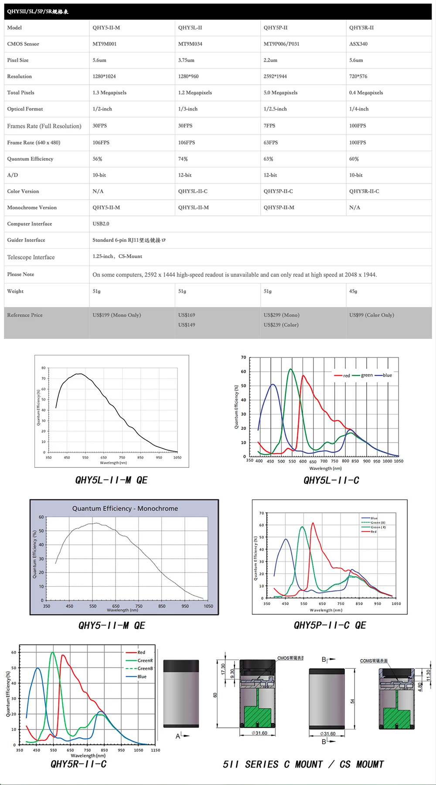Click the US$149 price
Image resolution: width=436 pixels, height=785 pixels.
(x=187, y=325)
